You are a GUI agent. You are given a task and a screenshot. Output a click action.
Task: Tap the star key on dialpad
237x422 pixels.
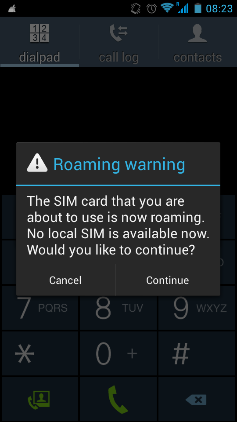pos(40,353)
